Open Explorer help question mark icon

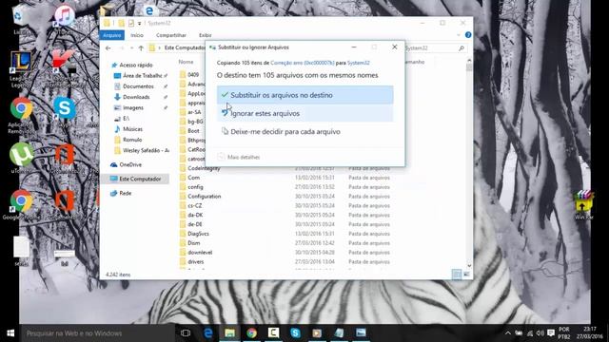pos(468,35)
